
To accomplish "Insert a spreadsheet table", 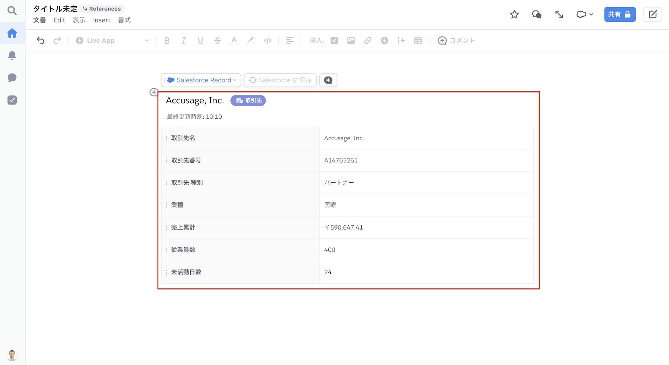I will coord(418,41).
